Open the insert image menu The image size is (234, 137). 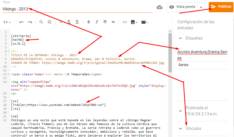[x=134, y=22]
